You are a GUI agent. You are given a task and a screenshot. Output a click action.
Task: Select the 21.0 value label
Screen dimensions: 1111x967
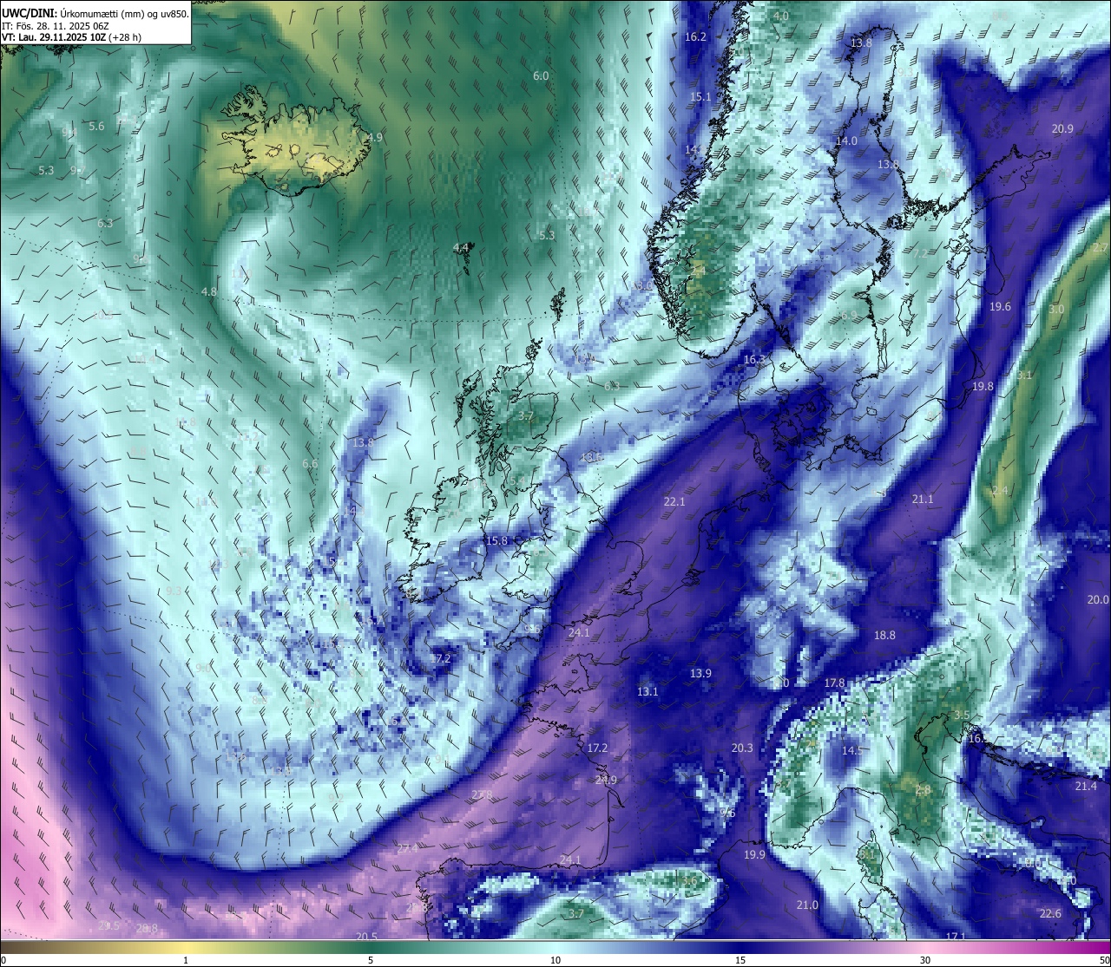click(x=807, y=905)
